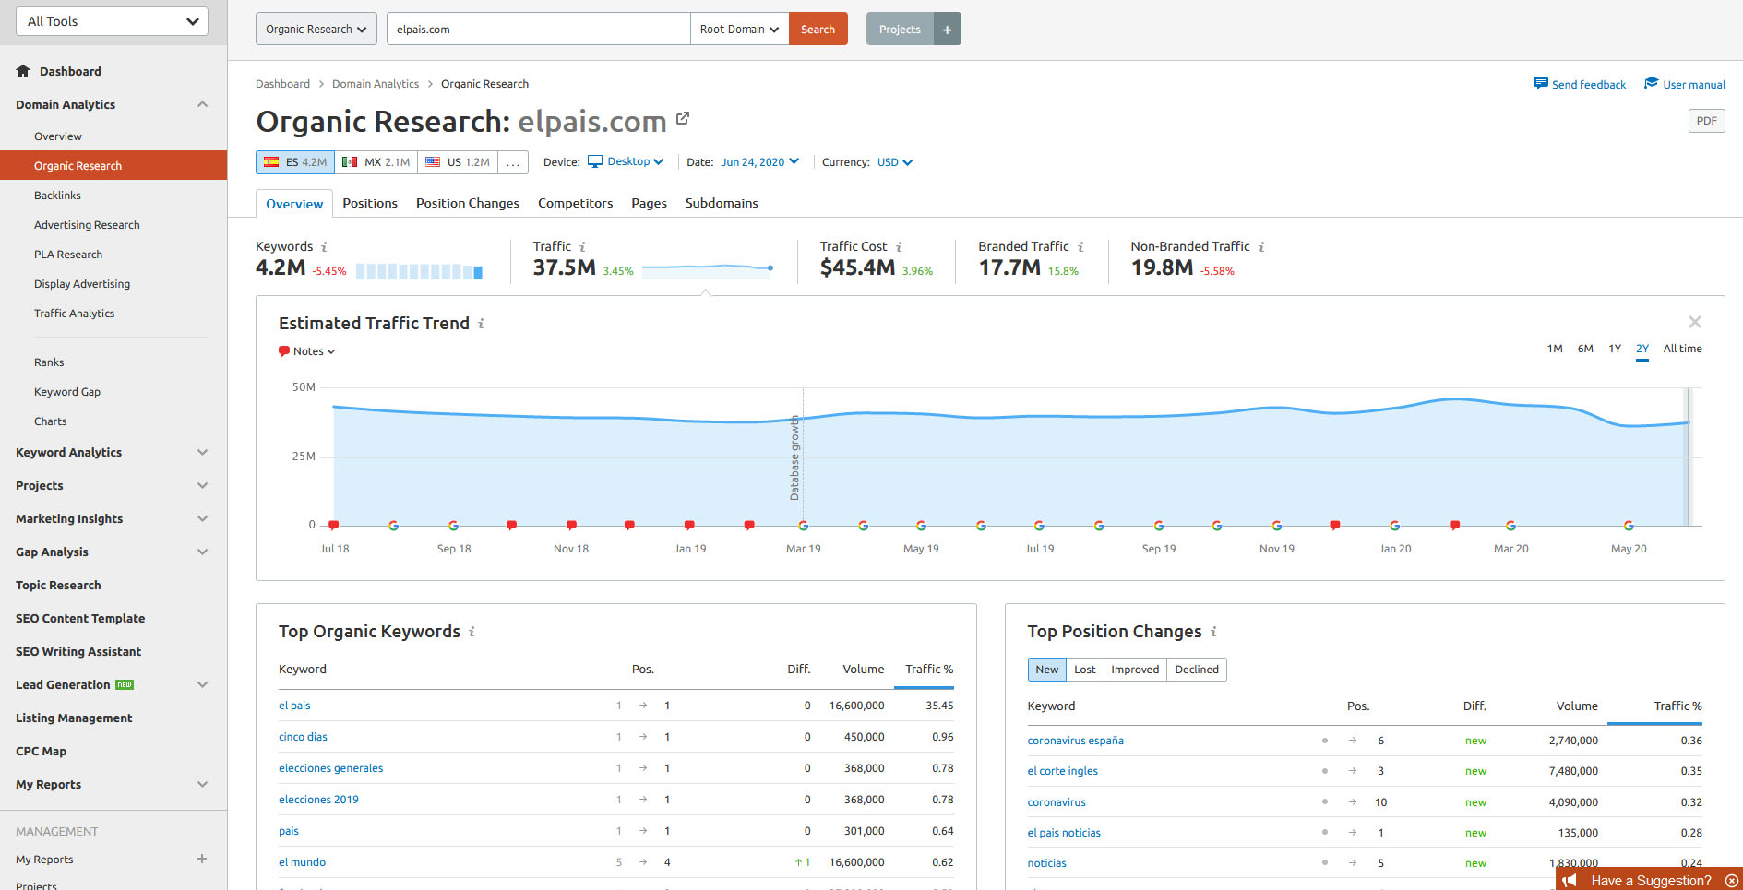Sort keywords by Traffic % column
The height and width of the screenshot is (890, 1743).
pos(929,670)
